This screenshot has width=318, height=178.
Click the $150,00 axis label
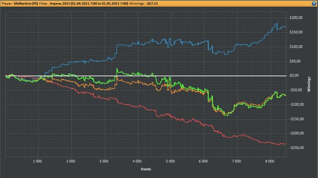(x=296, y=32)
